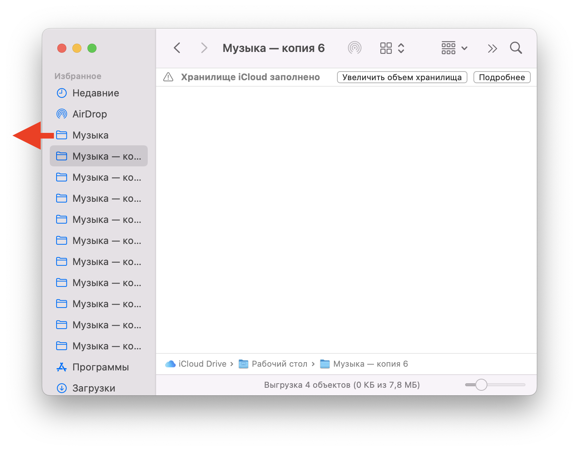Click the iCloud storage warning triangle icon
579x451 pixels.
click(x=168, y=77)
